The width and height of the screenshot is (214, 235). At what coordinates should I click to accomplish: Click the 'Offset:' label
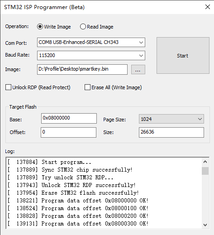click(18, 132)
